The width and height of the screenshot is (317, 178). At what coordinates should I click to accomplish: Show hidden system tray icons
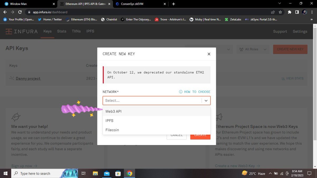(270, 174)
